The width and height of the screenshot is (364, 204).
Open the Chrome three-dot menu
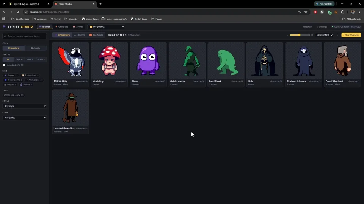tap(359, 12)
